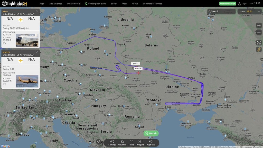Viewport: 263px width, 148px height.
Task: Start Playback history mode
Action: (x=151, y=143)
